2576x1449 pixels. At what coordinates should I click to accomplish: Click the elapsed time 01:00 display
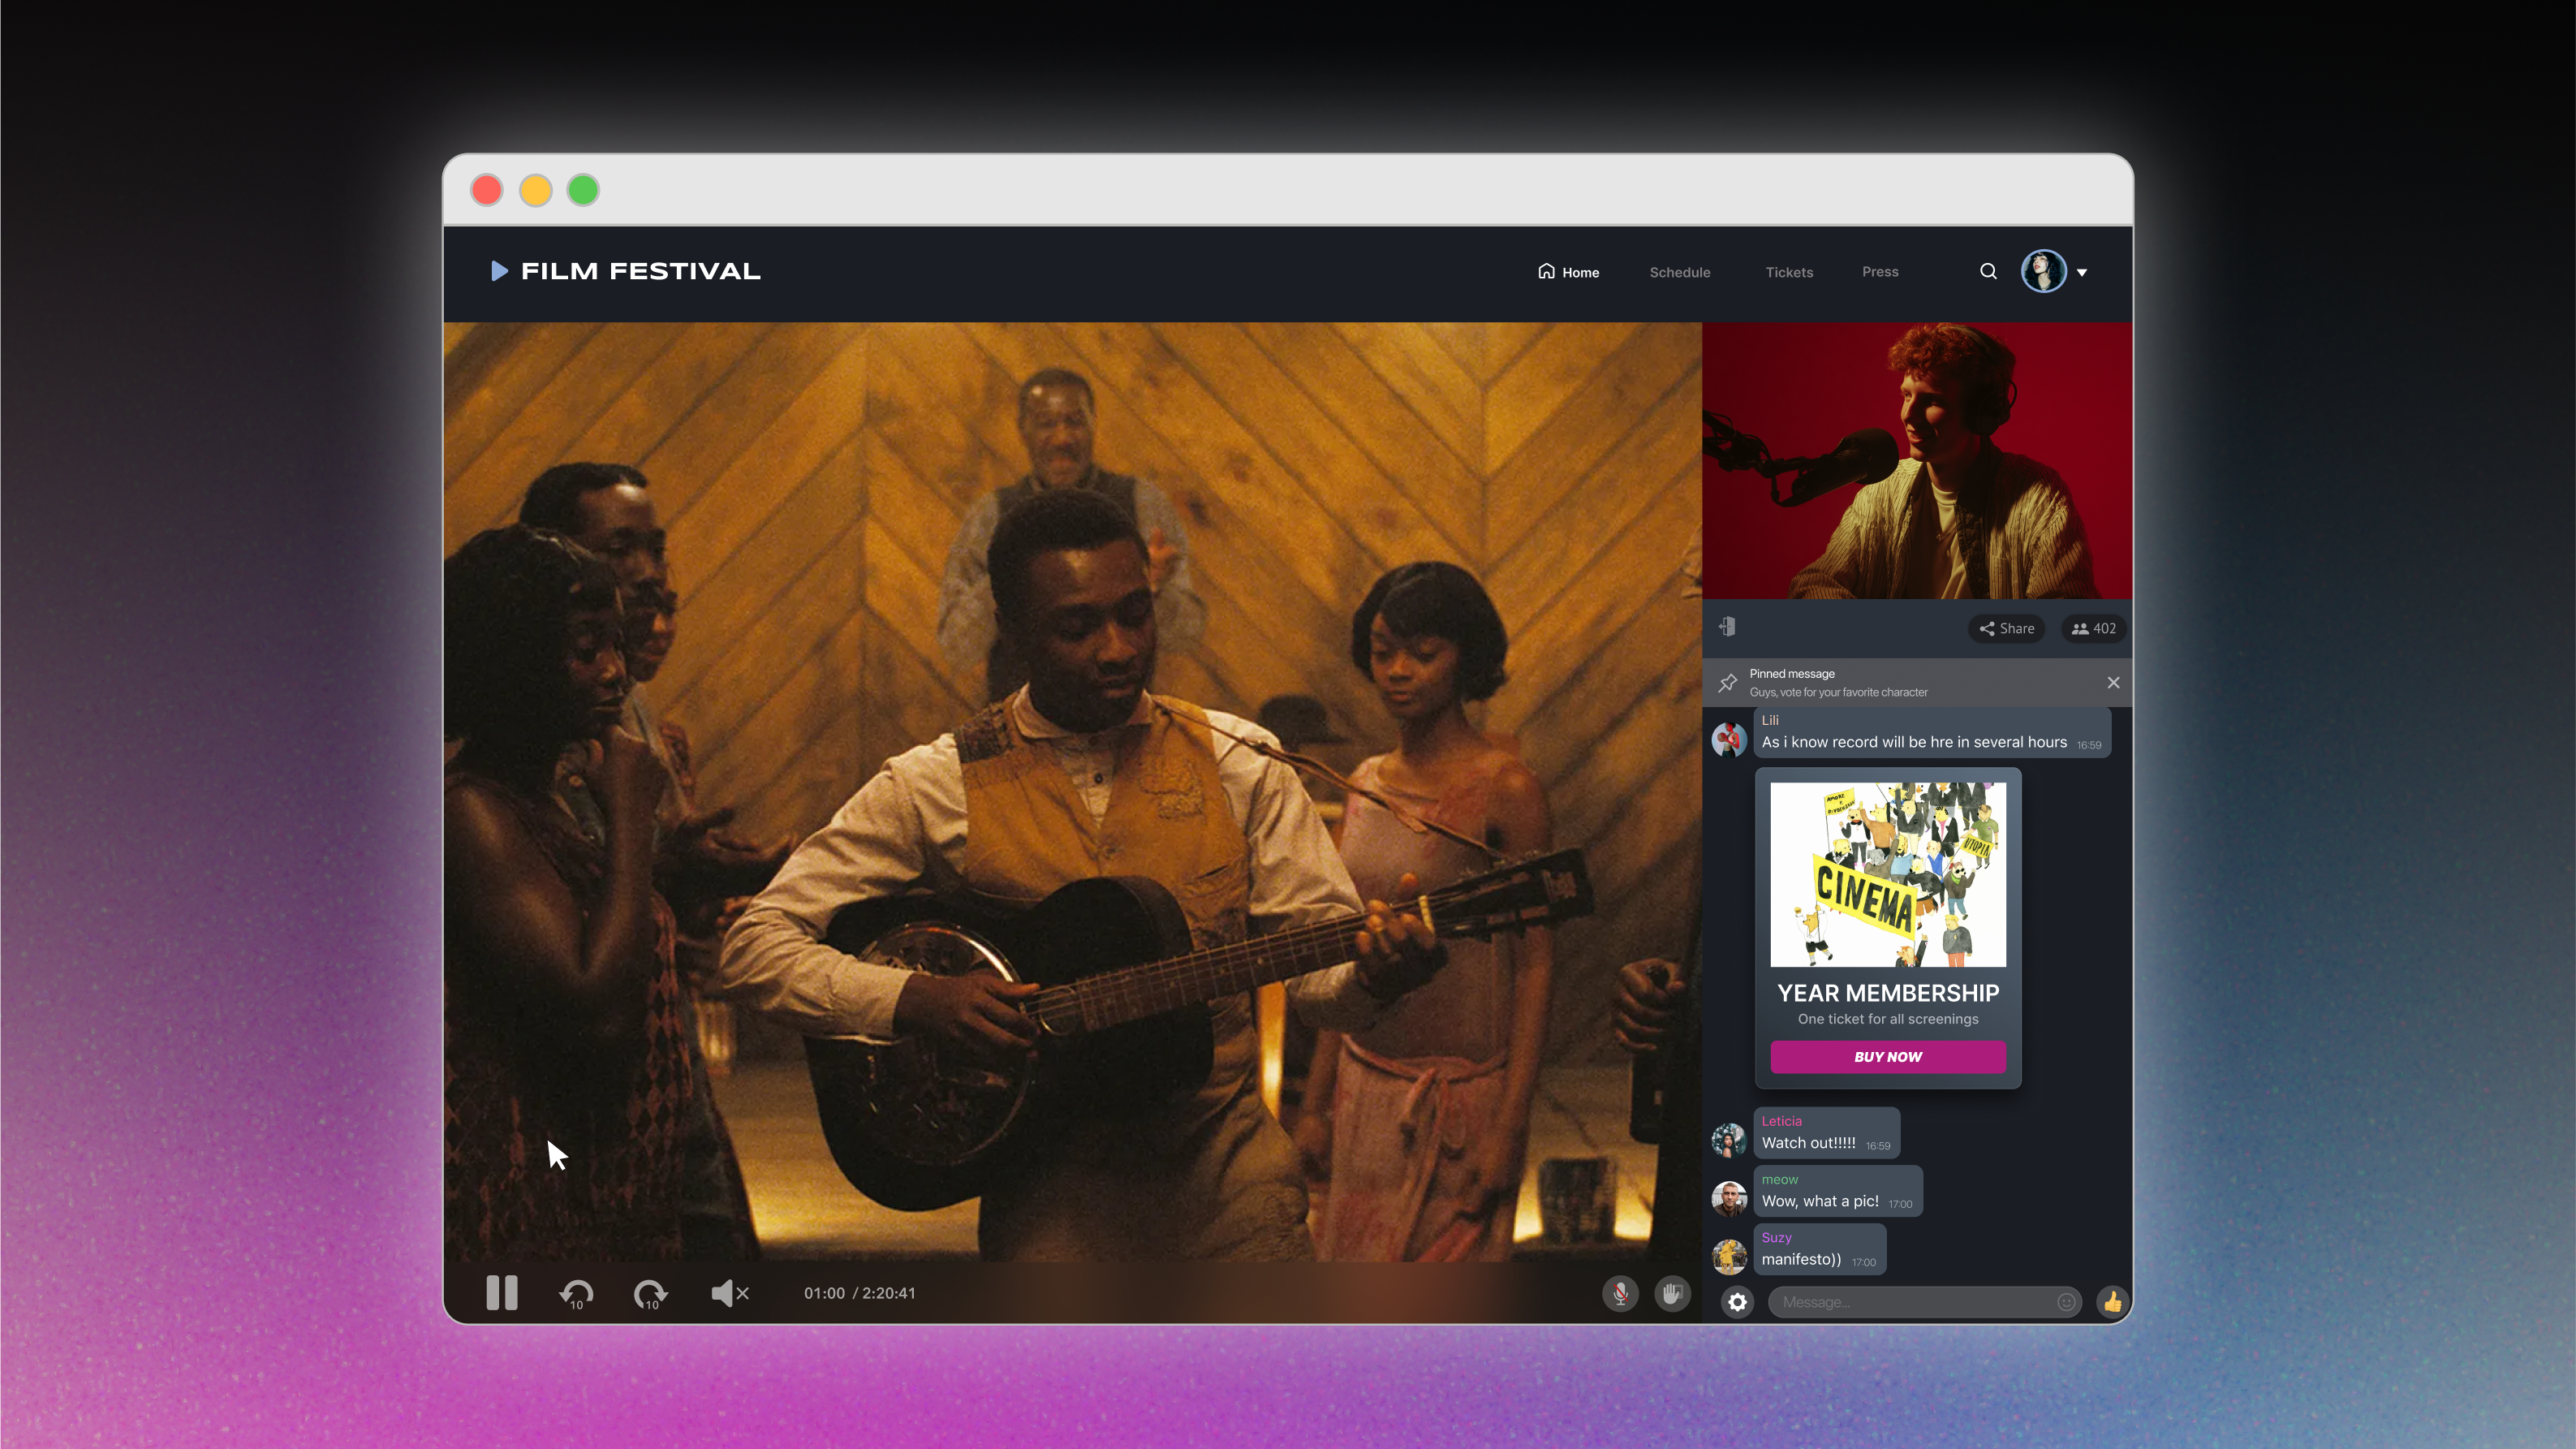pos(824,1293)
